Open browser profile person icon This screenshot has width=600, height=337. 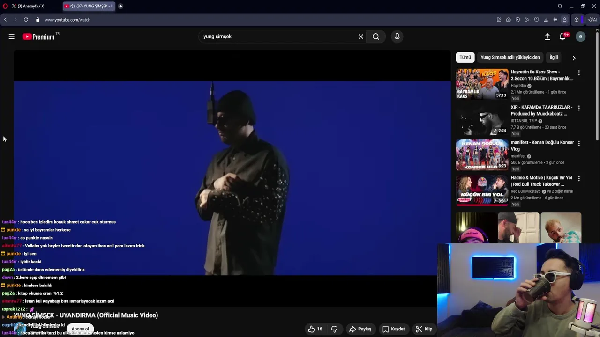click(564, 20)
